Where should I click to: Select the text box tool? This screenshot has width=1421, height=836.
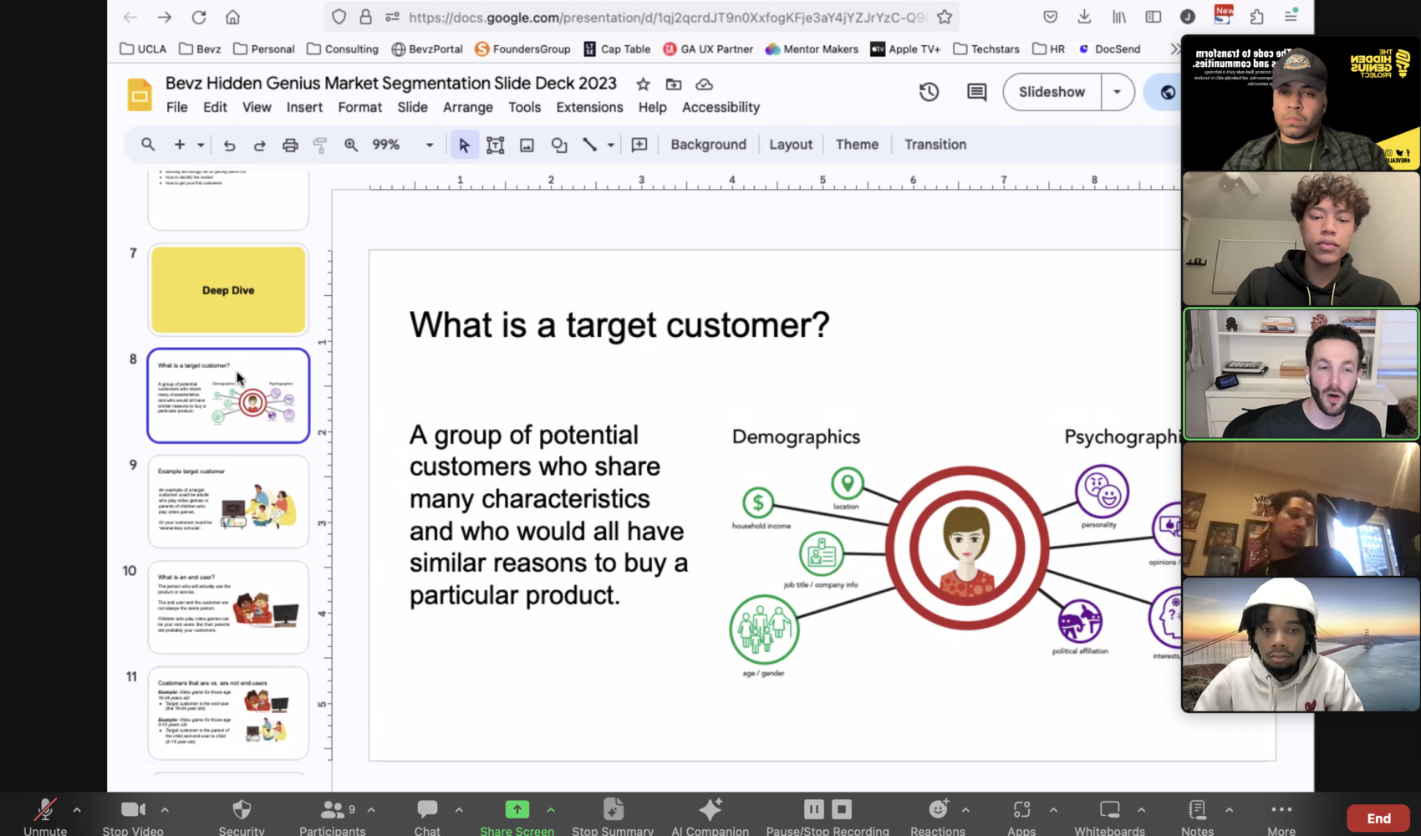pos(495,145)
